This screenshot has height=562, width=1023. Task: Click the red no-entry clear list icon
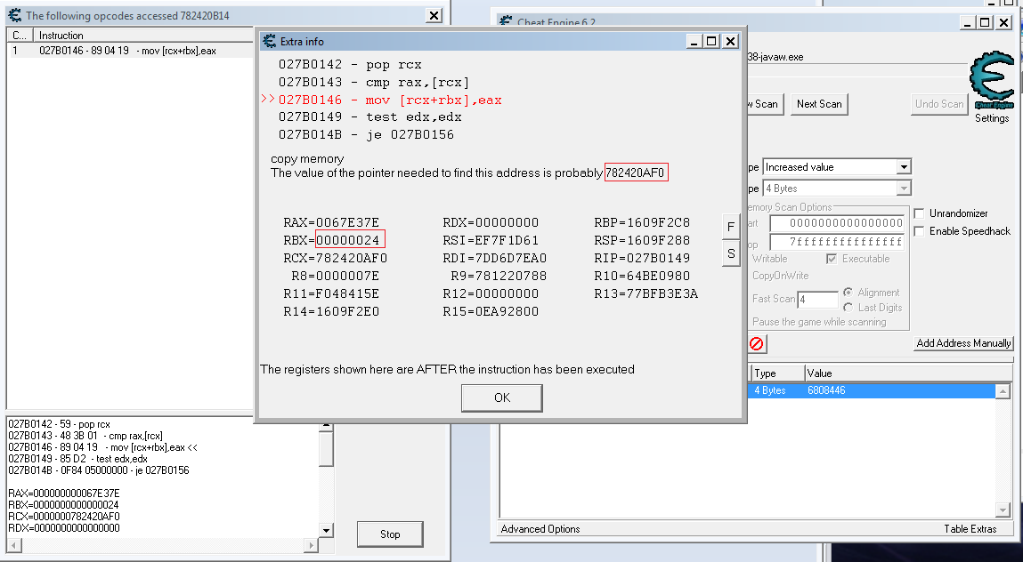756,343
